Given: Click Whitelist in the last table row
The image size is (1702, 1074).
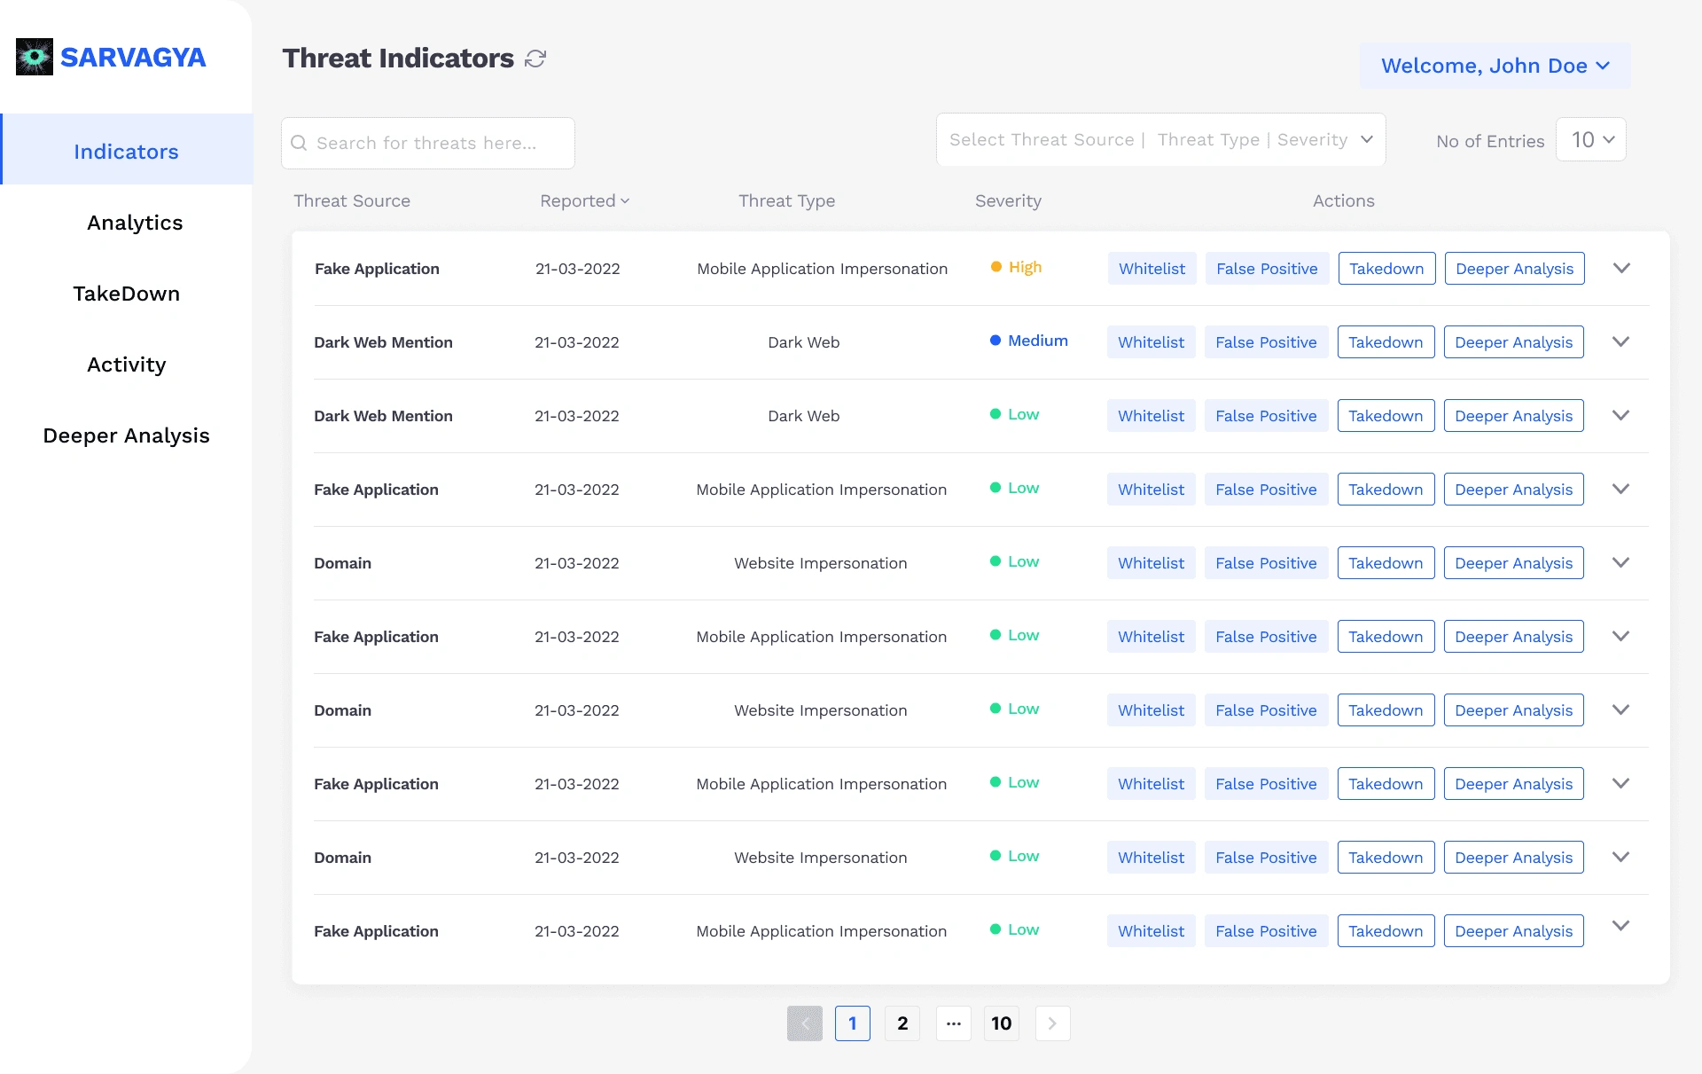Looking at the screenshot, I should tap(1151, 931).
